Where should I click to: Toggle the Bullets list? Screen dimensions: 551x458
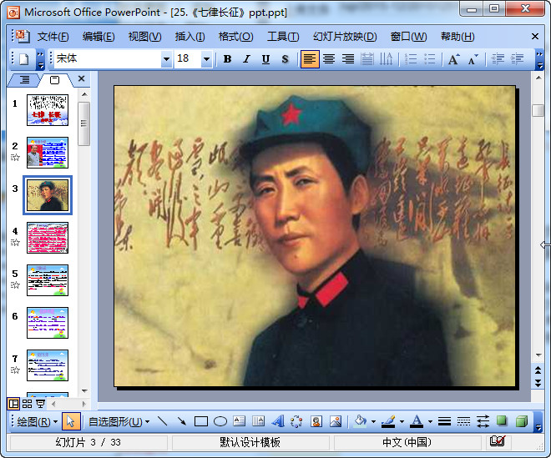coord(430,59)
